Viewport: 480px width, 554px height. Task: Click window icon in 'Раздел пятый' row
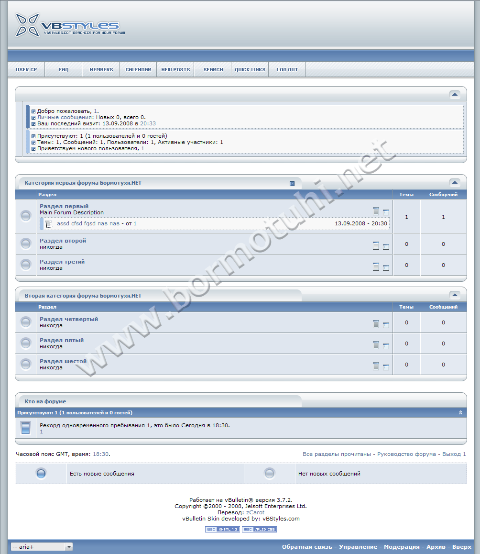386,346
